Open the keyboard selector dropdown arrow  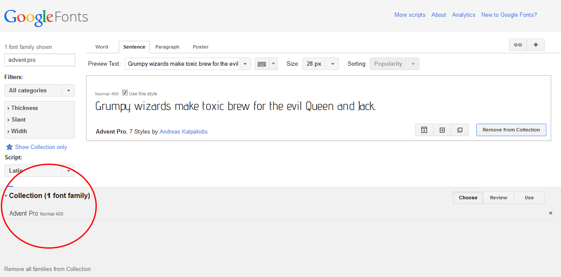pyautogui.click(x=274, y=64)
